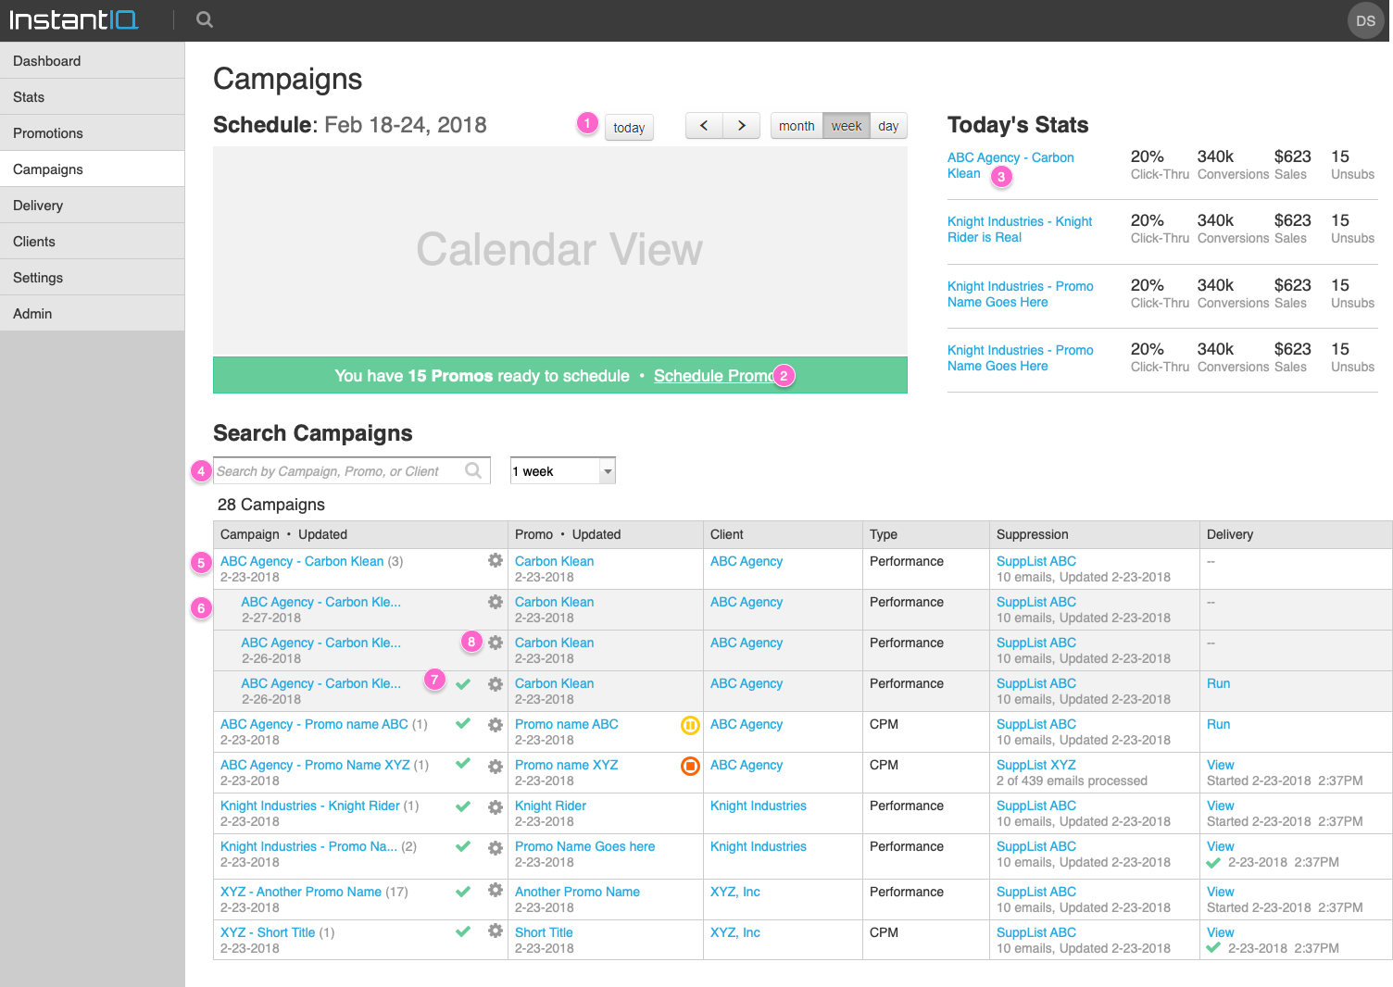Open settings gear for ABC Agency - Carbon Klean
Viewport: 1393px width, 987px height.
click(x=496, y=560)
